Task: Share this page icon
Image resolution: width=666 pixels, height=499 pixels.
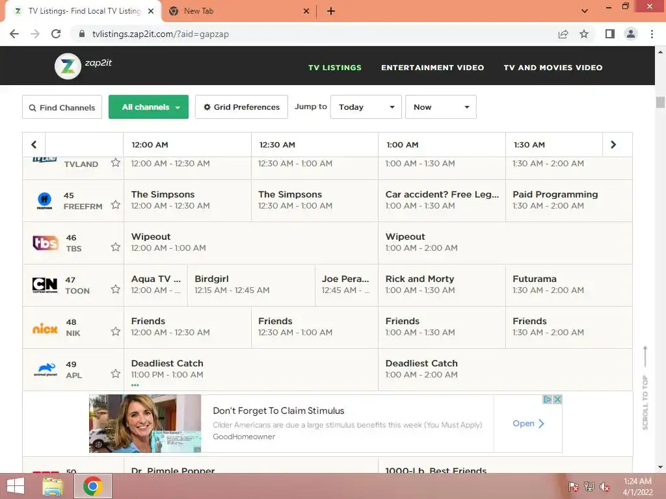Action: tap(563, 34)
